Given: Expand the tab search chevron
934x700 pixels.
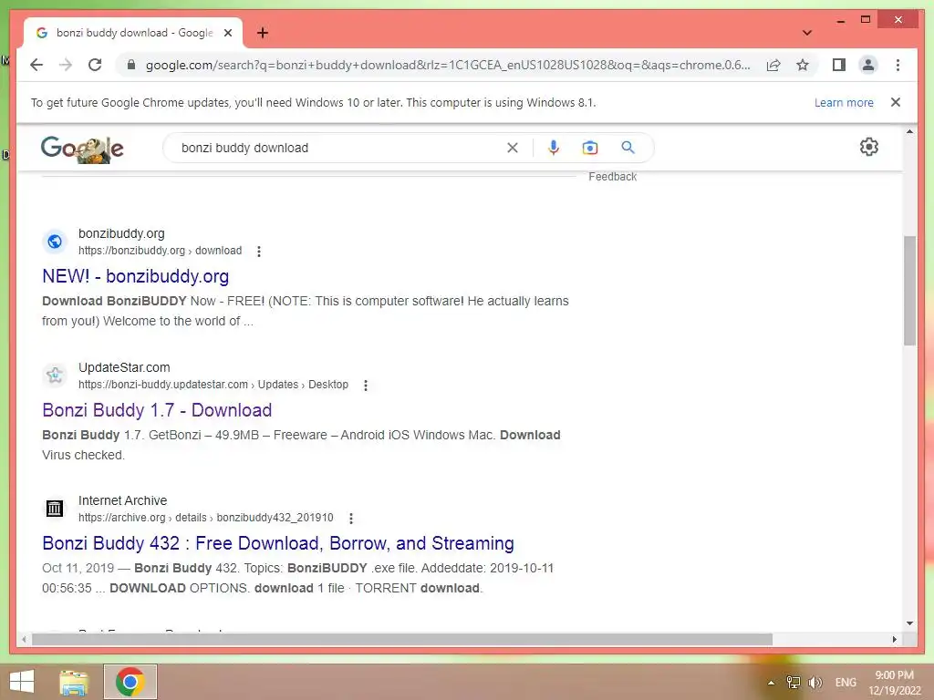Looking at the screenshot, I should point(807,33).
